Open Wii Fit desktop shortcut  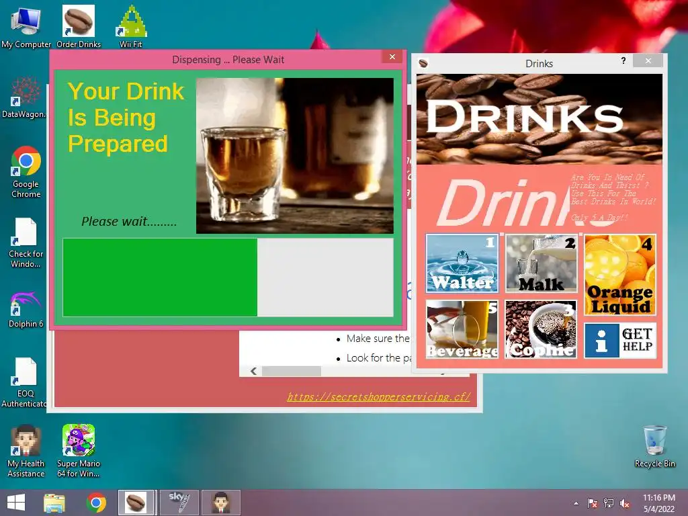point(131,27)
